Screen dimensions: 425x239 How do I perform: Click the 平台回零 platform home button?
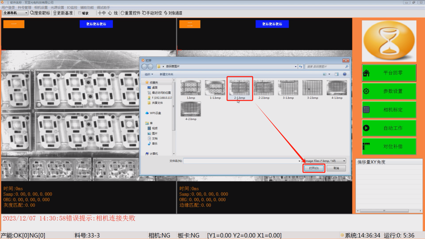tap(389, 73)
